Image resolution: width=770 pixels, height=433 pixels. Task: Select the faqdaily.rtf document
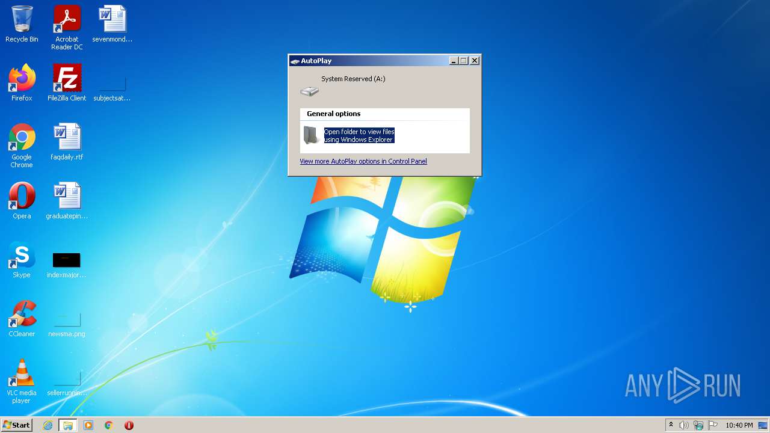click(x=67, y=142)
